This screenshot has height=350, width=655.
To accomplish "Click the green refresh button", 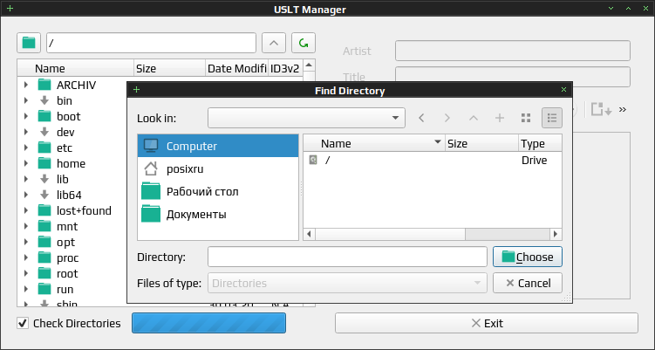I will (304, 43).
